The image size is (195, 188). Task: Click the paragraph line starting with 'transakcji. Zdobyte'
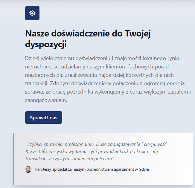(106, 83)
